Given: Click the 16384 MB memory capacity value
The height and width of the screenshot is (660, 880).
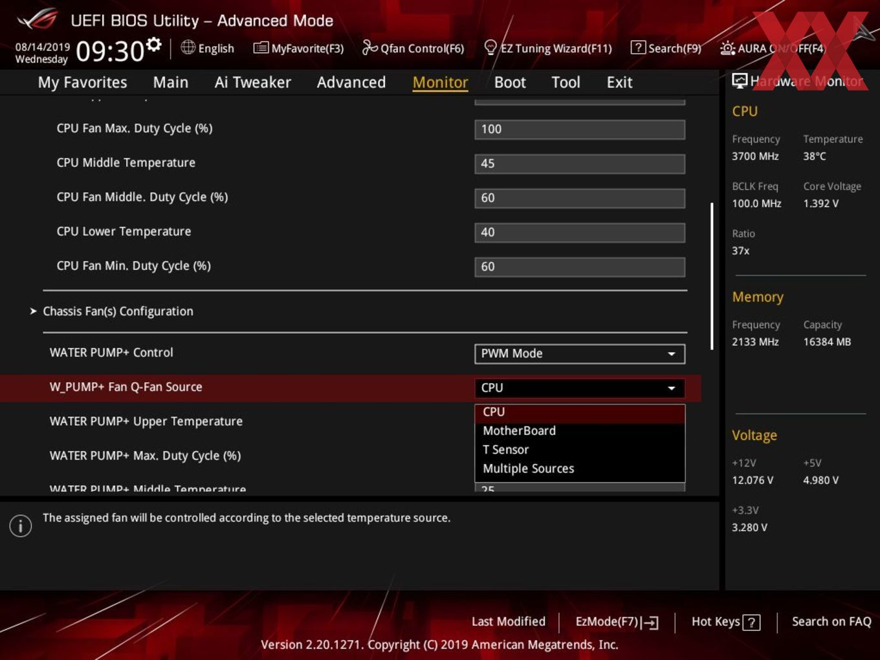Looking at the screenshot, I should tap(827, 342).
